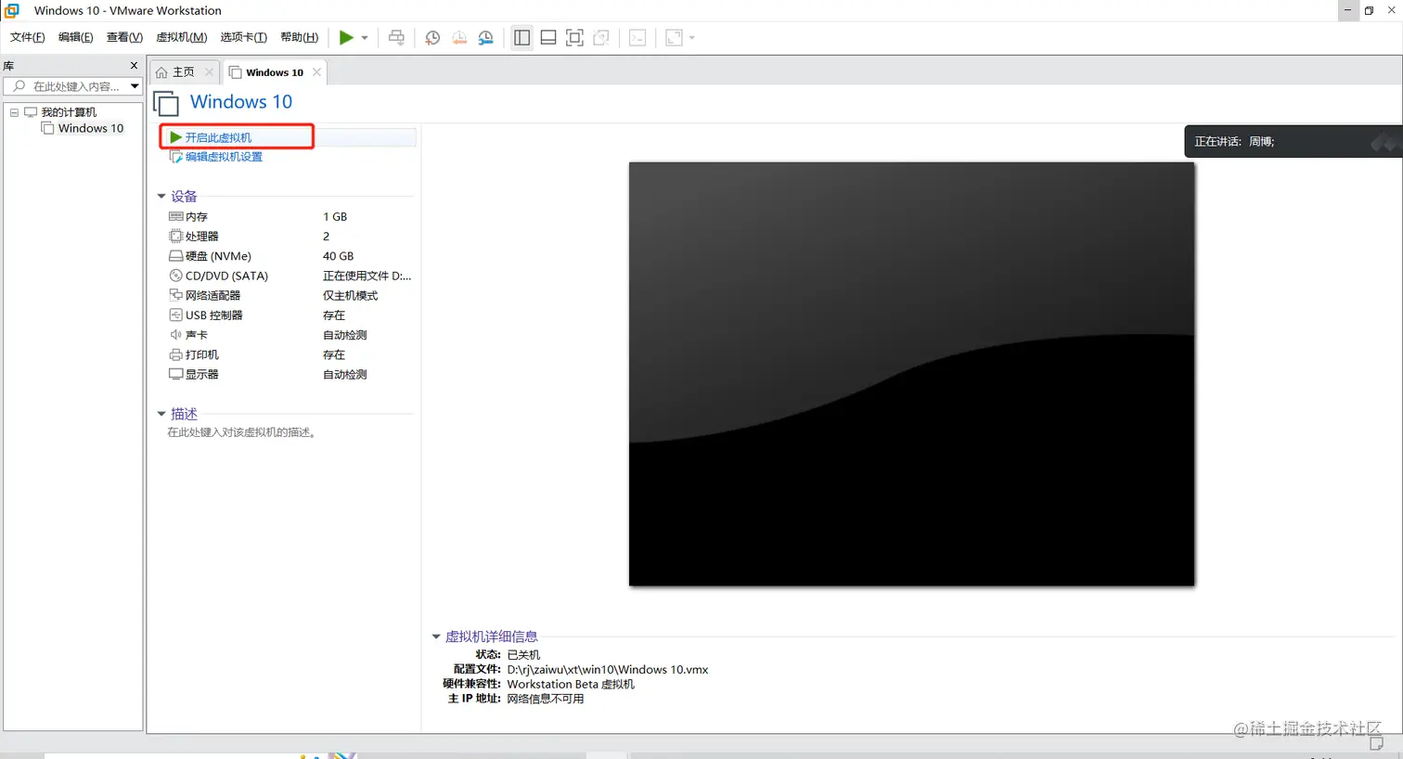
Task: Toggle the thumbnail bar view icon
Action: pos(548,37)
